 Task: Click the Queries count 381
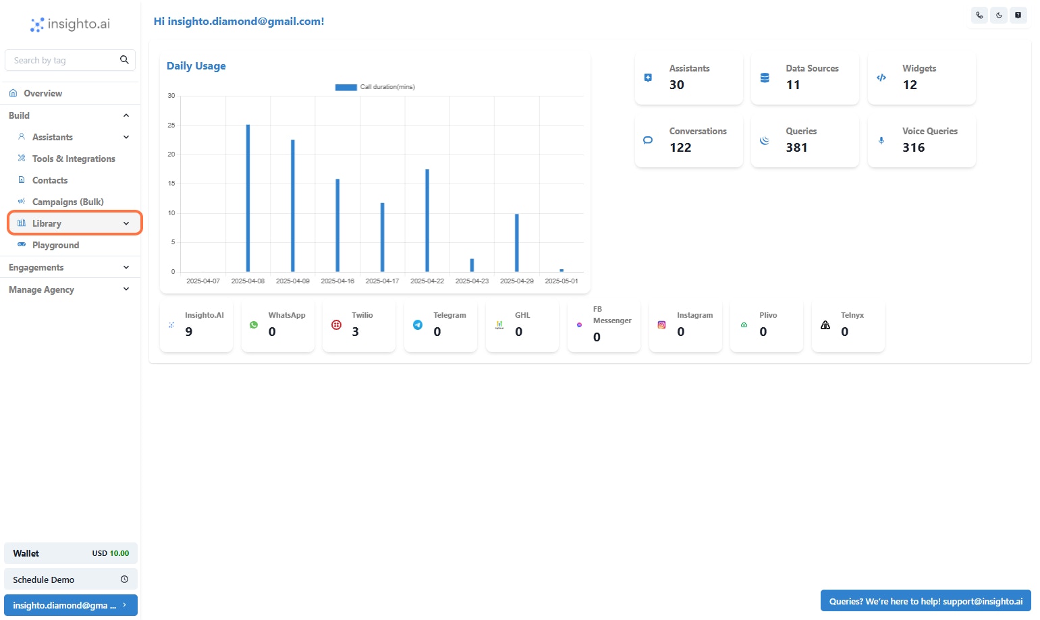tap(796, 148)
